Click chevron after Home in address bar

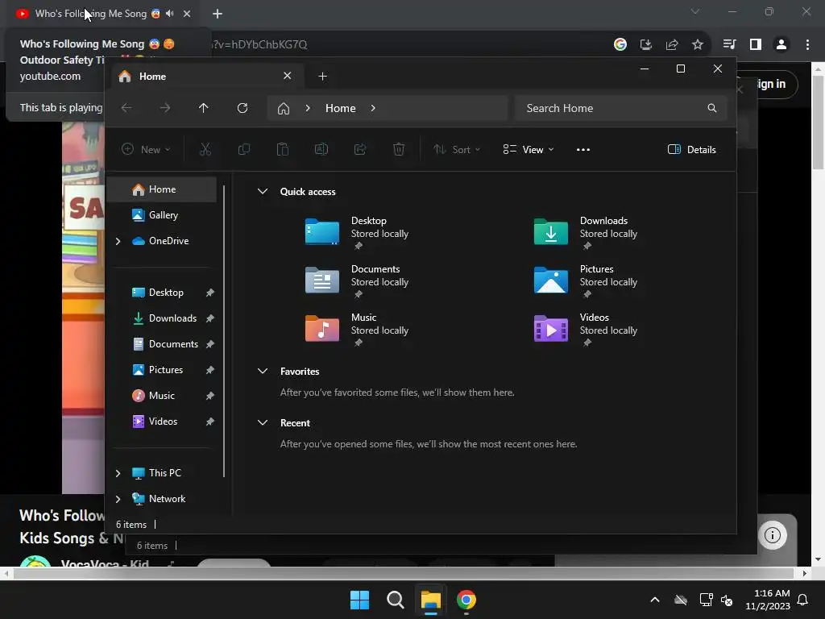(373, 108)
